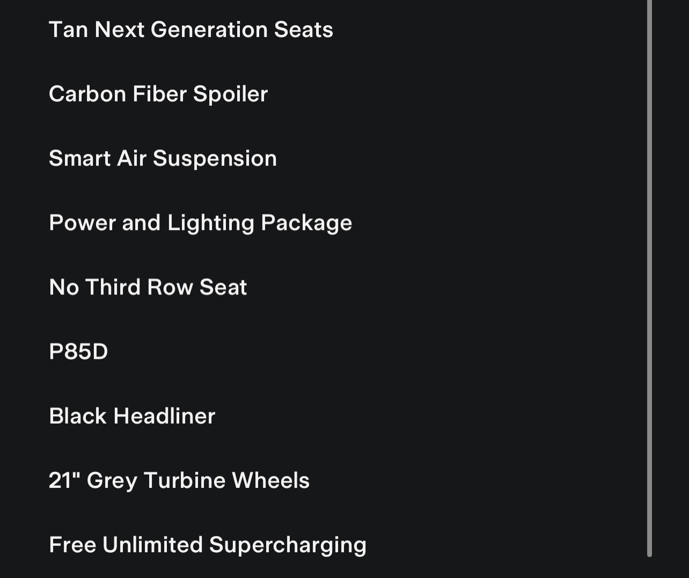This screenshot has height=578, width=689.
Task: Click the Black Headliner entry
Action: 132,416
